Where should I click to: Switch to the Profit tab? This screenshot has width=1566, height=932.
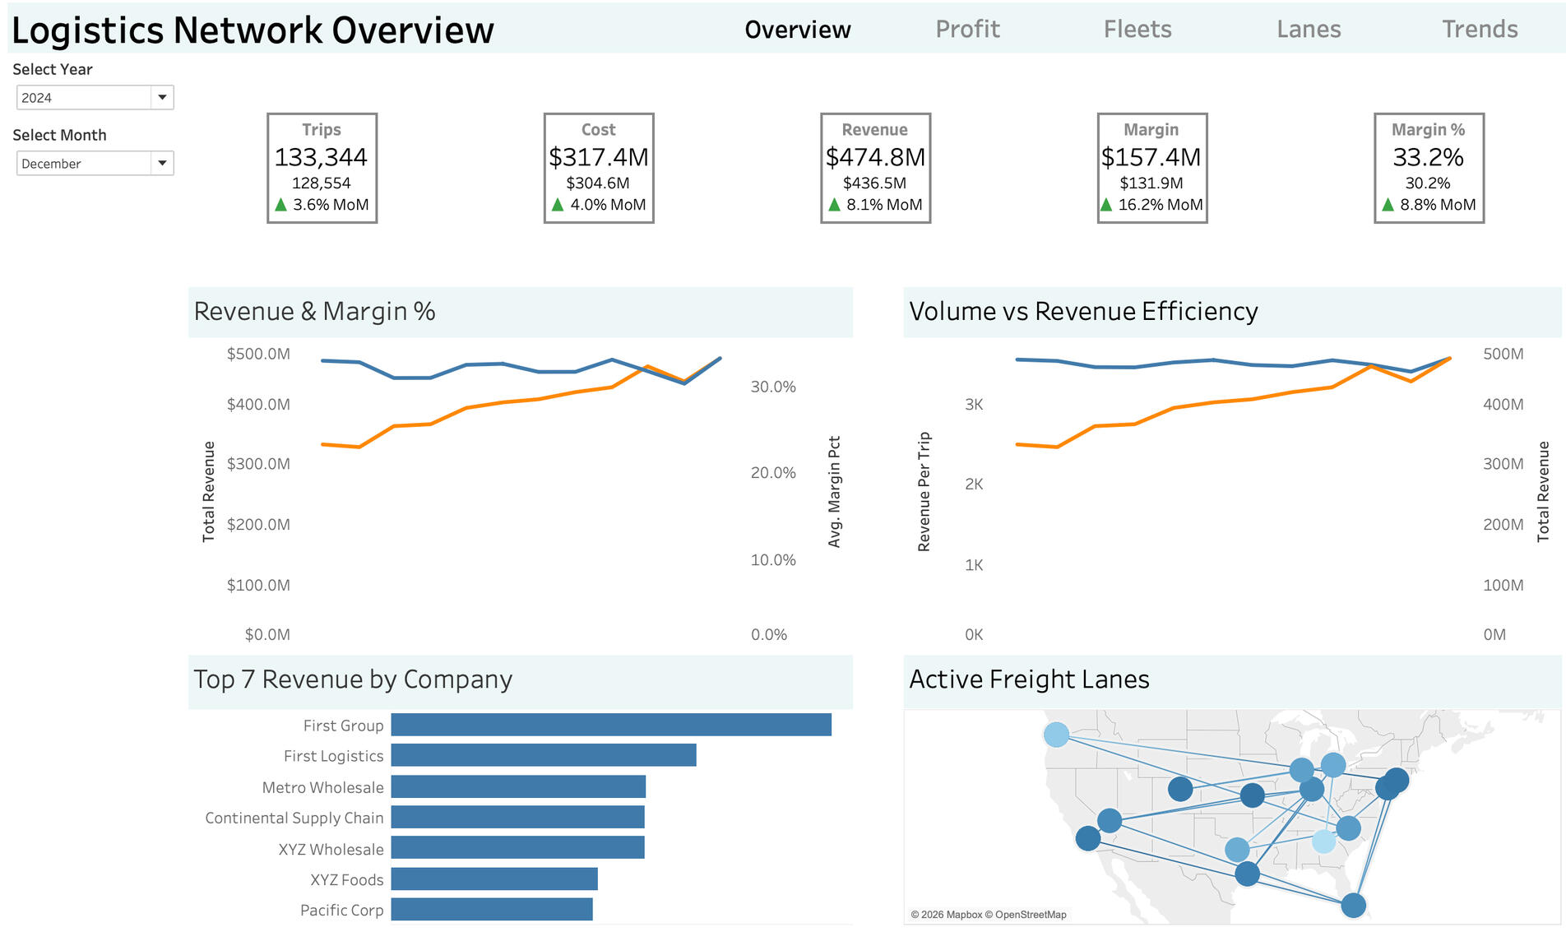(x=967, y=30)
